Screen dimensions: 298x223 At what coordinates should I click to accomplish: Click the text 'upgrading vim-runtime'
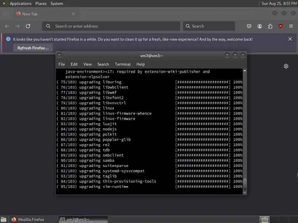[x=104, y=187]
